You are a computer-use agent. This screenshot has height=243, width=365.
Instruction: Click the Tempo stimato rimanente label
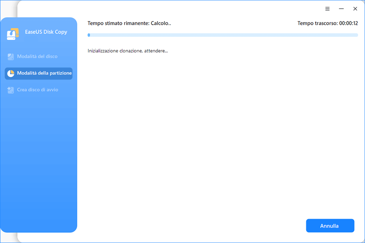pyautogui.click(x=119, y=23)
